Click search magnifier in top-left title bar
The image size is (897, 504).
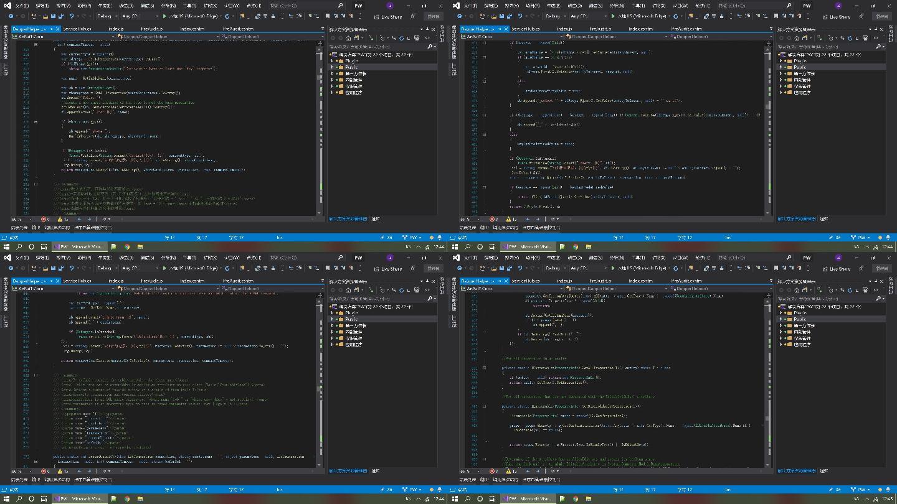pyautogui.click(x=340, y=6)
